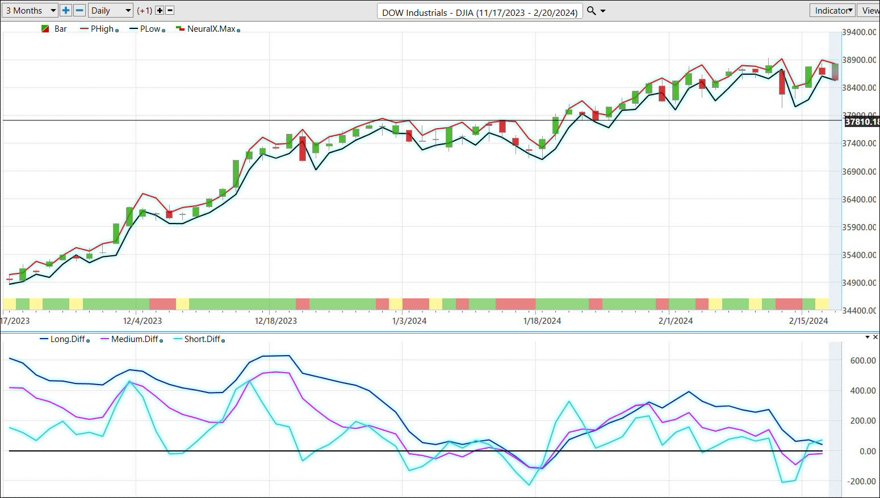Click the blue plus zoom-in button
The height and width of the screenshot is (498, 880).
(x=66, y=10)
